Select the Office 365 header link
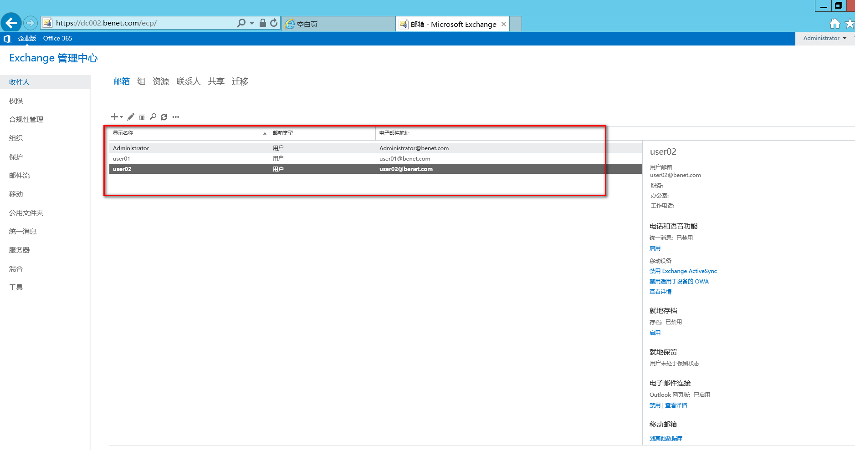 tap(57, 39)
